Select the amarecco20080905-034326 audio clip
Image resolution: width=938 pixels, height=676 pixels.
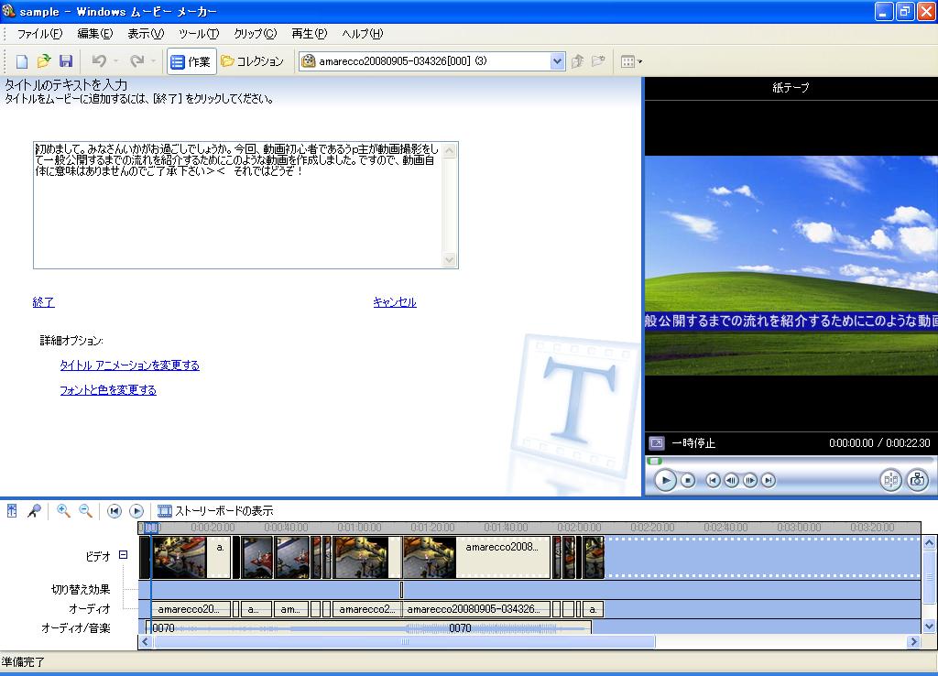pyautogui.click(x=476, y=610)
